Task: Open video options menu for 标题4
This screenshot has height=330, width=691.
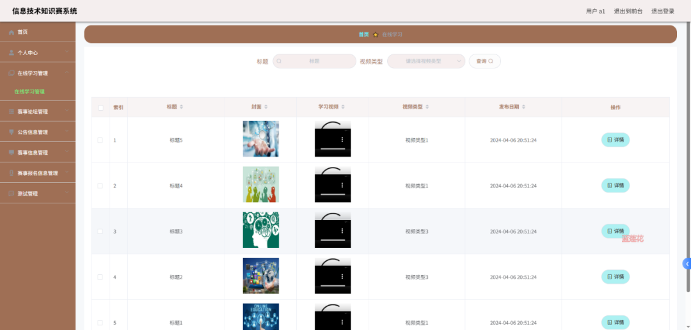Action: [x=342, y=185]
